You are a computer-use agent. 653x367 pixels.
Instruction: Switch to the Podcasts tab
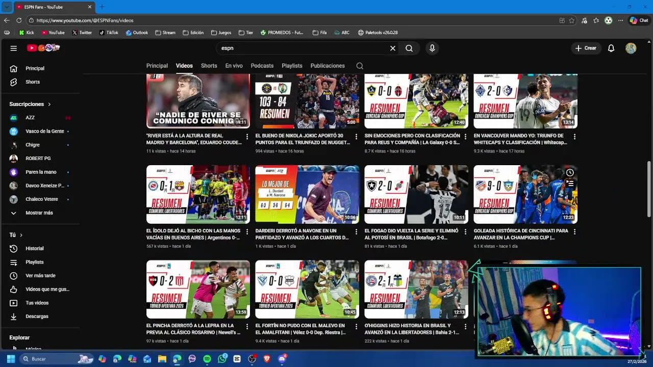click(262, 66)
